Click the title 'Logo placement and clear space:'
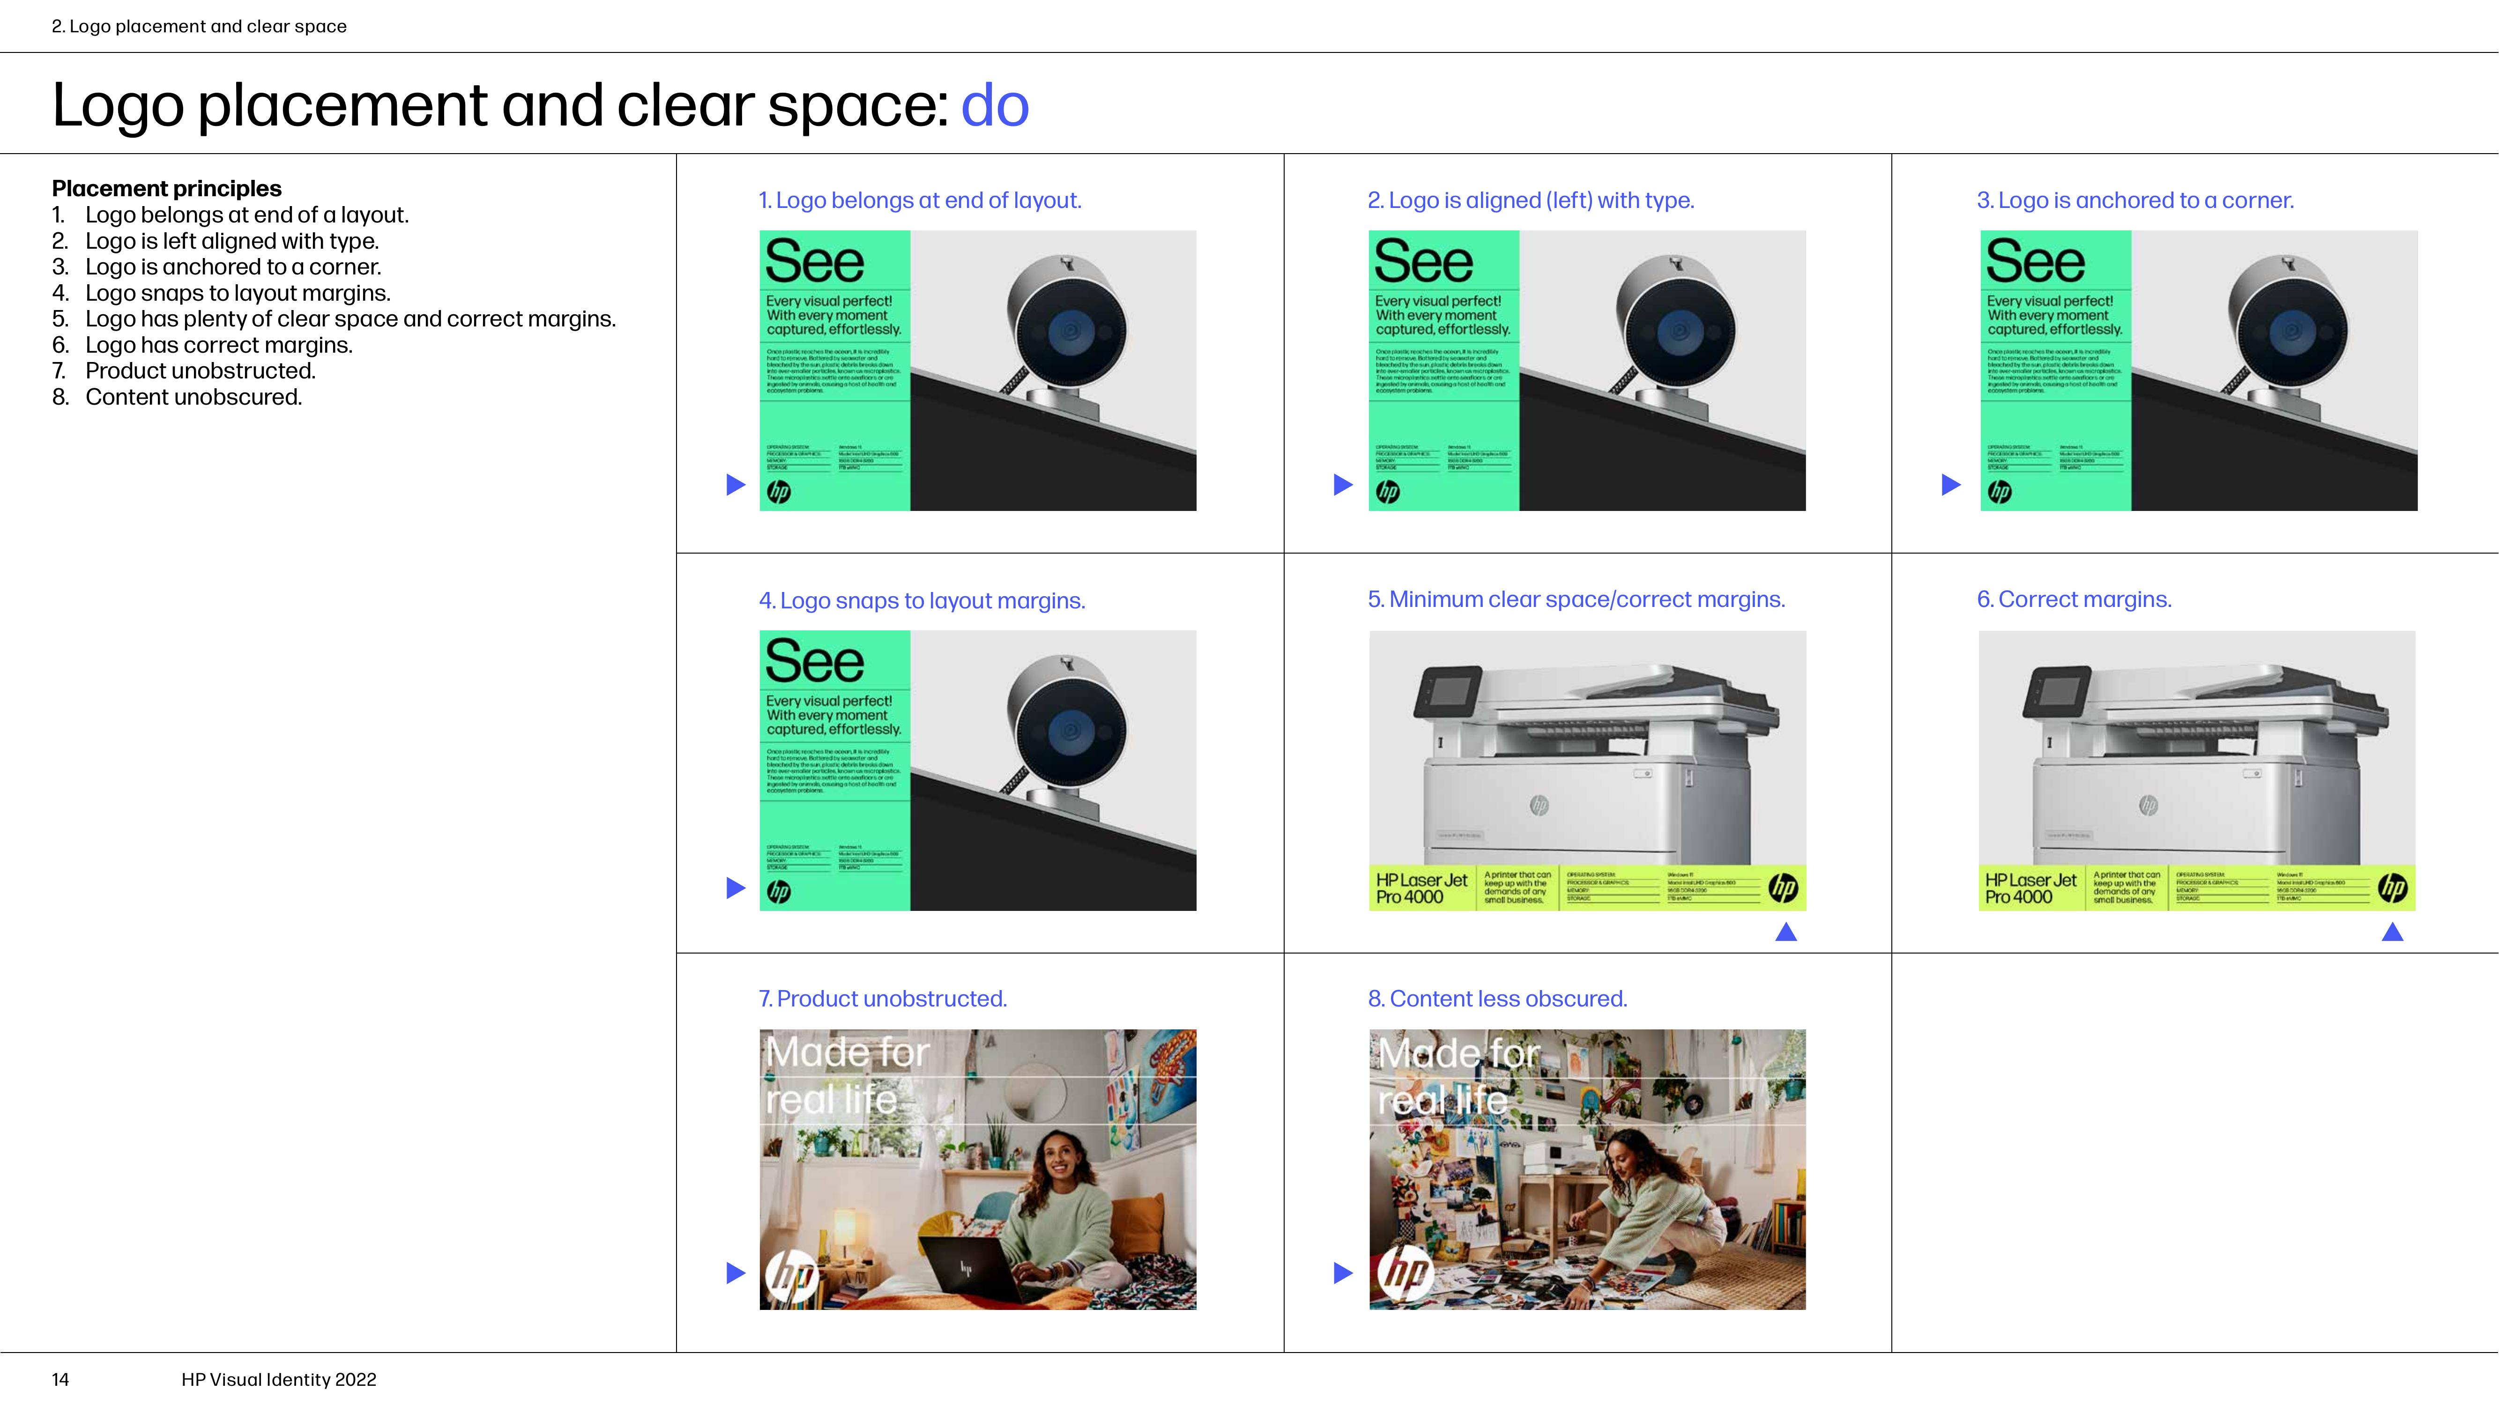The width and height of the screenshot is (2499, 1405). 500,107
